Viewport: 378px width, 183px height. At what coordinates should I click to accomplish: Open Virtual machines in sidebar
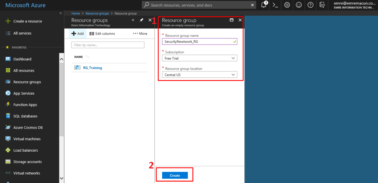pyautogui.click(x=27, y=139)
